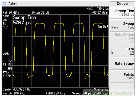The height and width of the screenshot is (97, 136).
Task: Click the Ref 20 dBm annotation
Action: pos(11,13)
